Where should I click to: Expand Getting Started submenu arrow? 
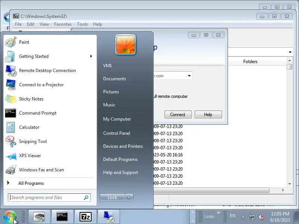[91, 56]
